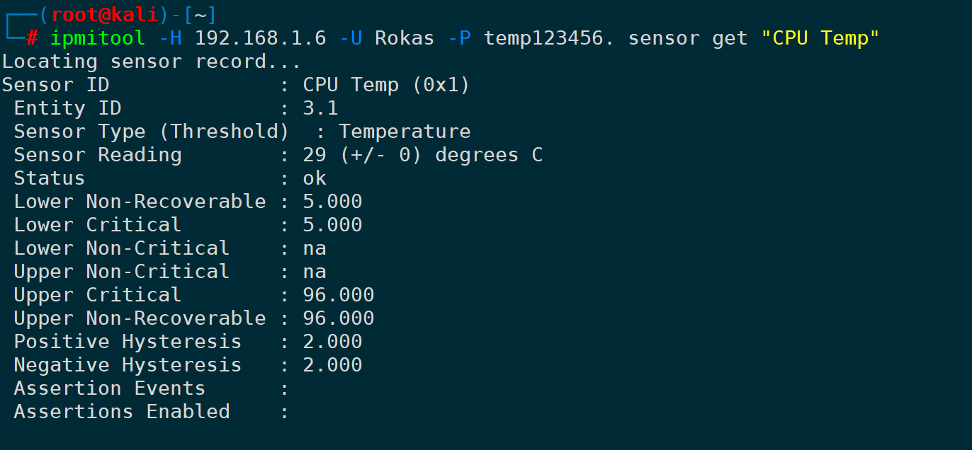The height and width of the screenshot is (450, 972).
Task: Click the Lower Critical label
Action: 98,225
